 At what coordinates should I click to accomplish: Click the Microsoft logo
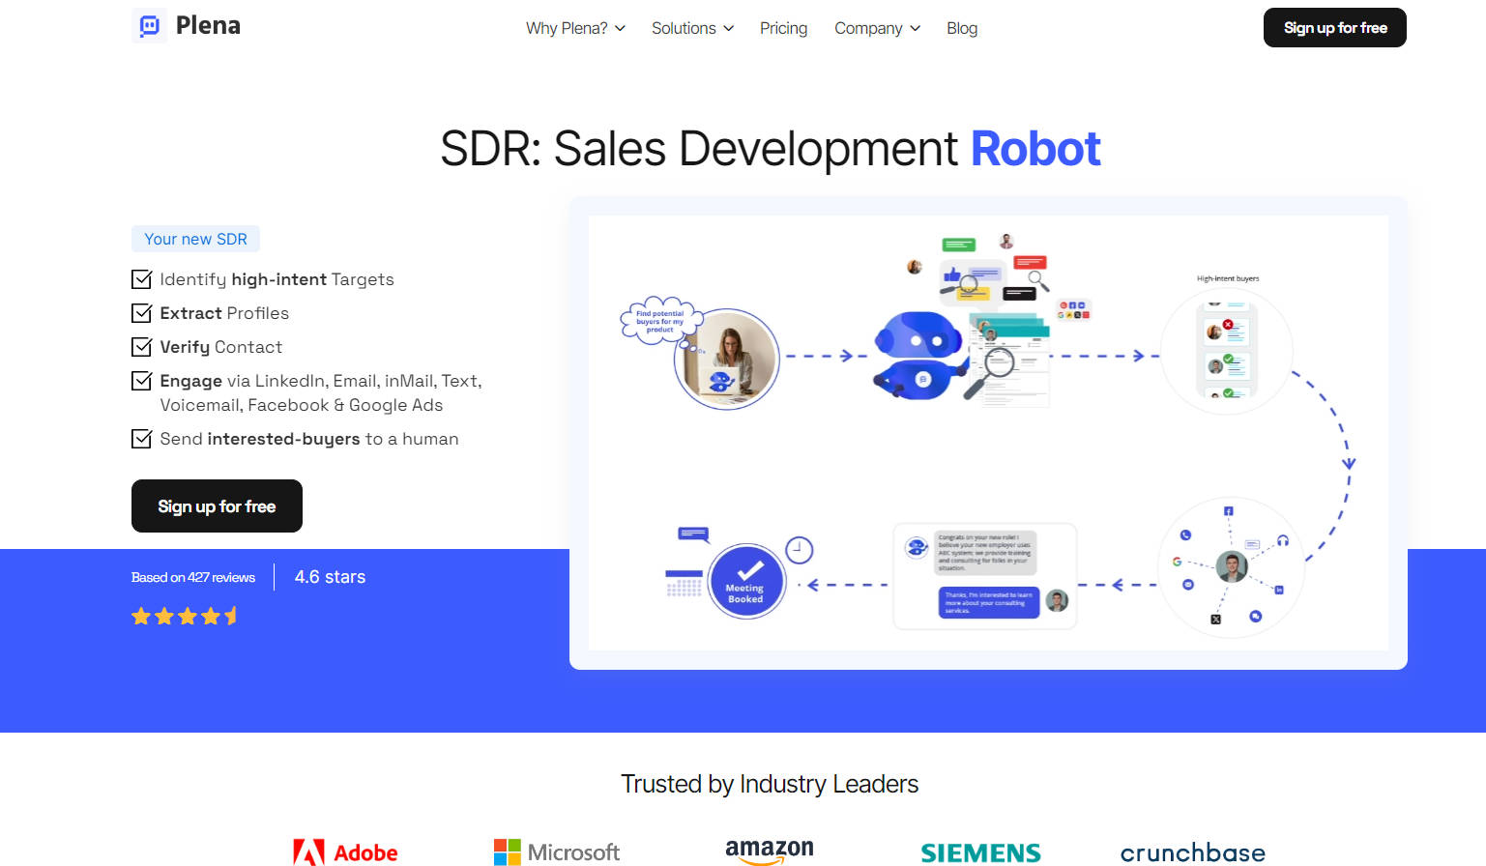pos(557,852)
